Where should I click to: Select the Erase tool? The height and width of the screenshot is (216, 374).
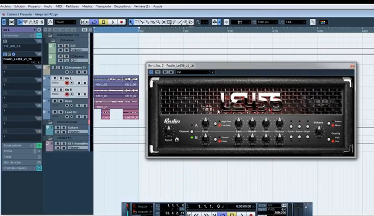153,22
